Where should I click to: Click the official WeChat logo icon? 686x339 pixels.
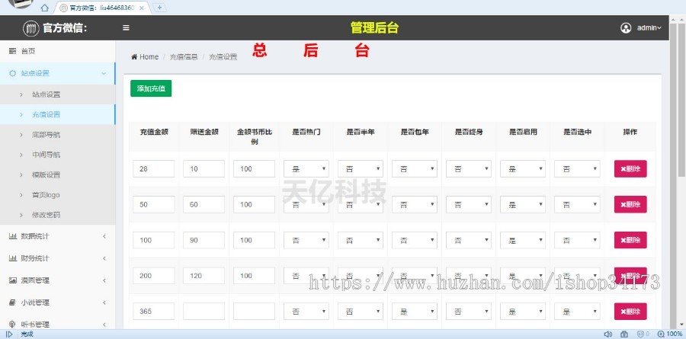point(31,28)
